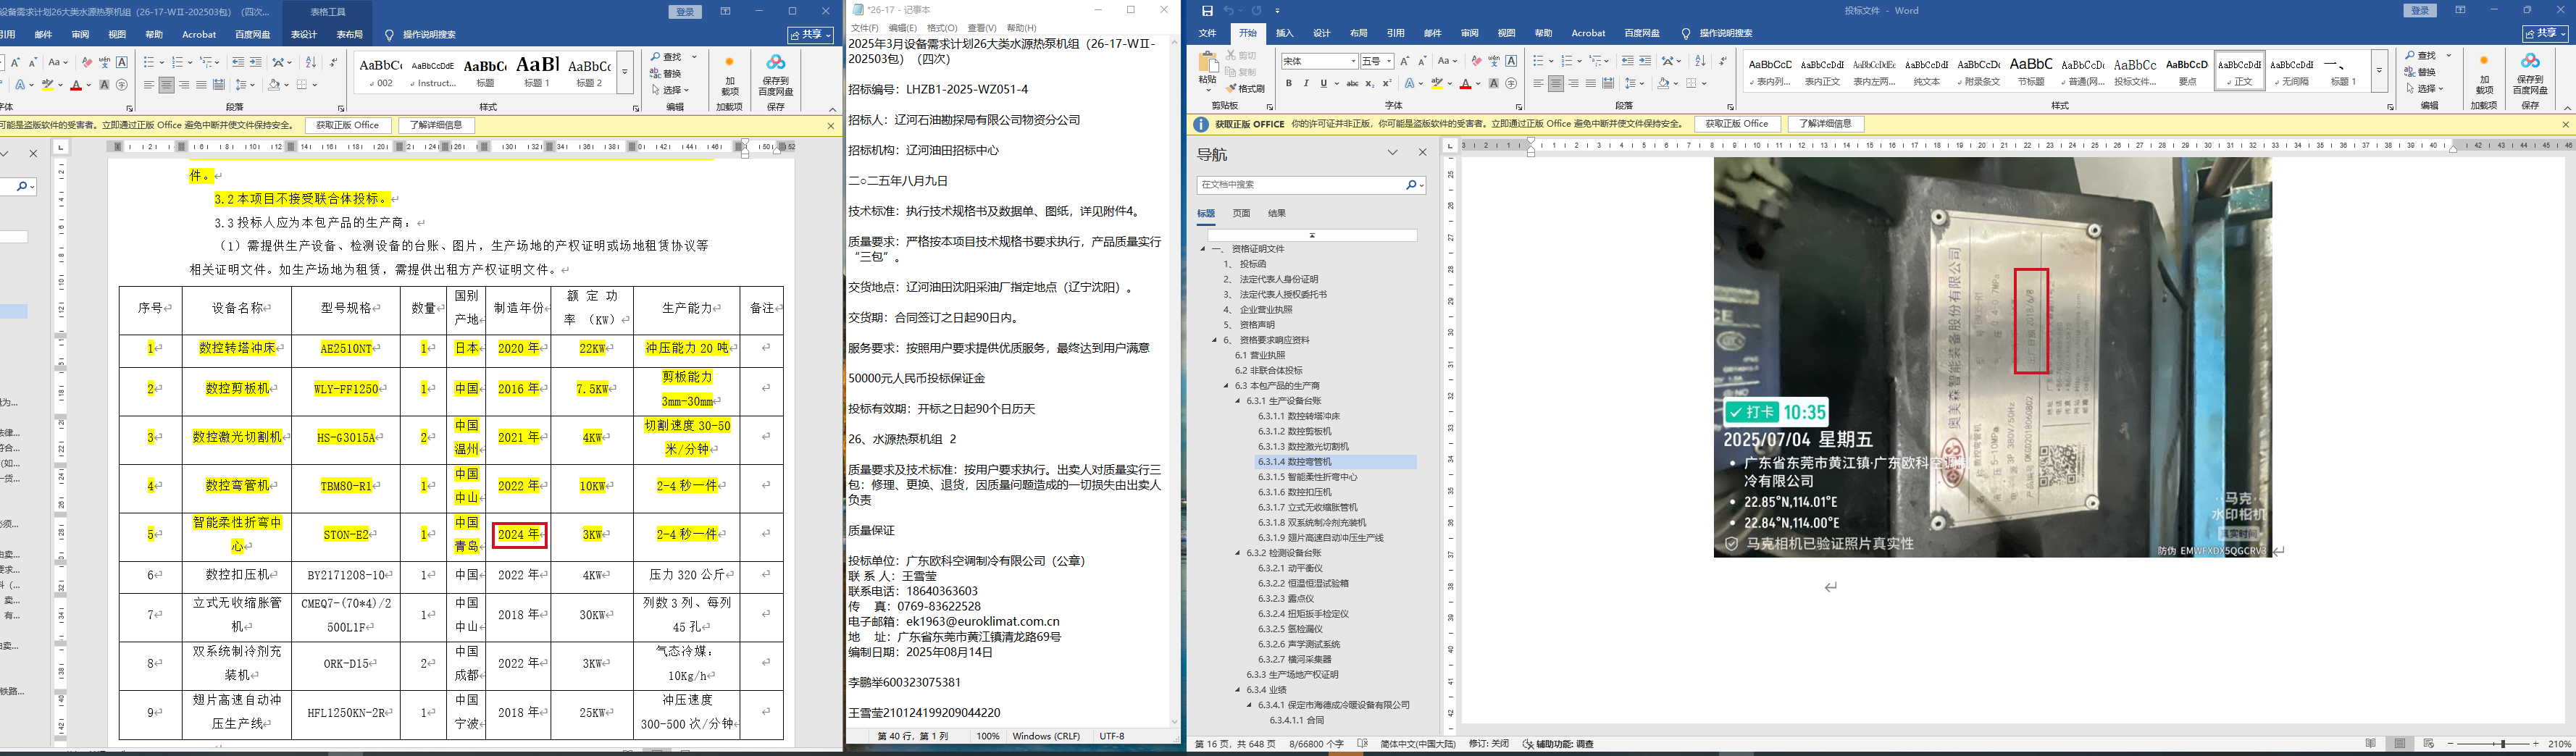Viewport: 2576px width, 756px height.
Task: Click 获取正版 Office button in right Word window
Action: tap(1737, 124)
